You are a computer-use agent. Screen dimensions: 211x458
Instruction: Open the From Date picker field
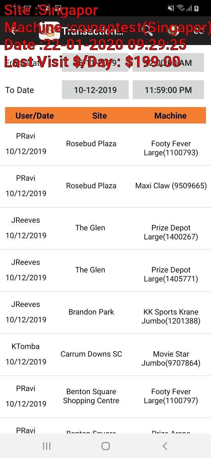[x=95, y=63]
